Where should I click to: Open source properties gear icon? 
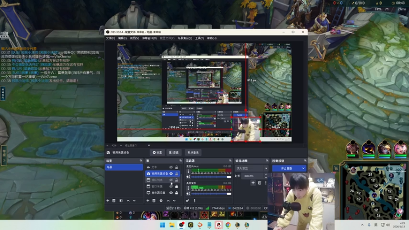coord(161,200)
